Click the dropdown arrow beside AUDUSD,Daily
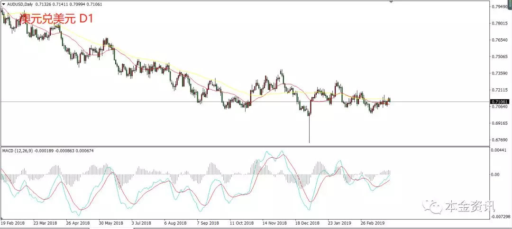The height and width of the screenshot is (229, 512). click(3, 4)
